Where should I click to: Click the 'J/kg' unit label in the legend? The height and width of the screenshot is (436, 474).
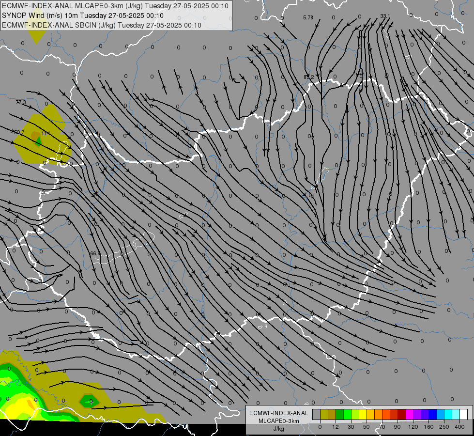279,429
